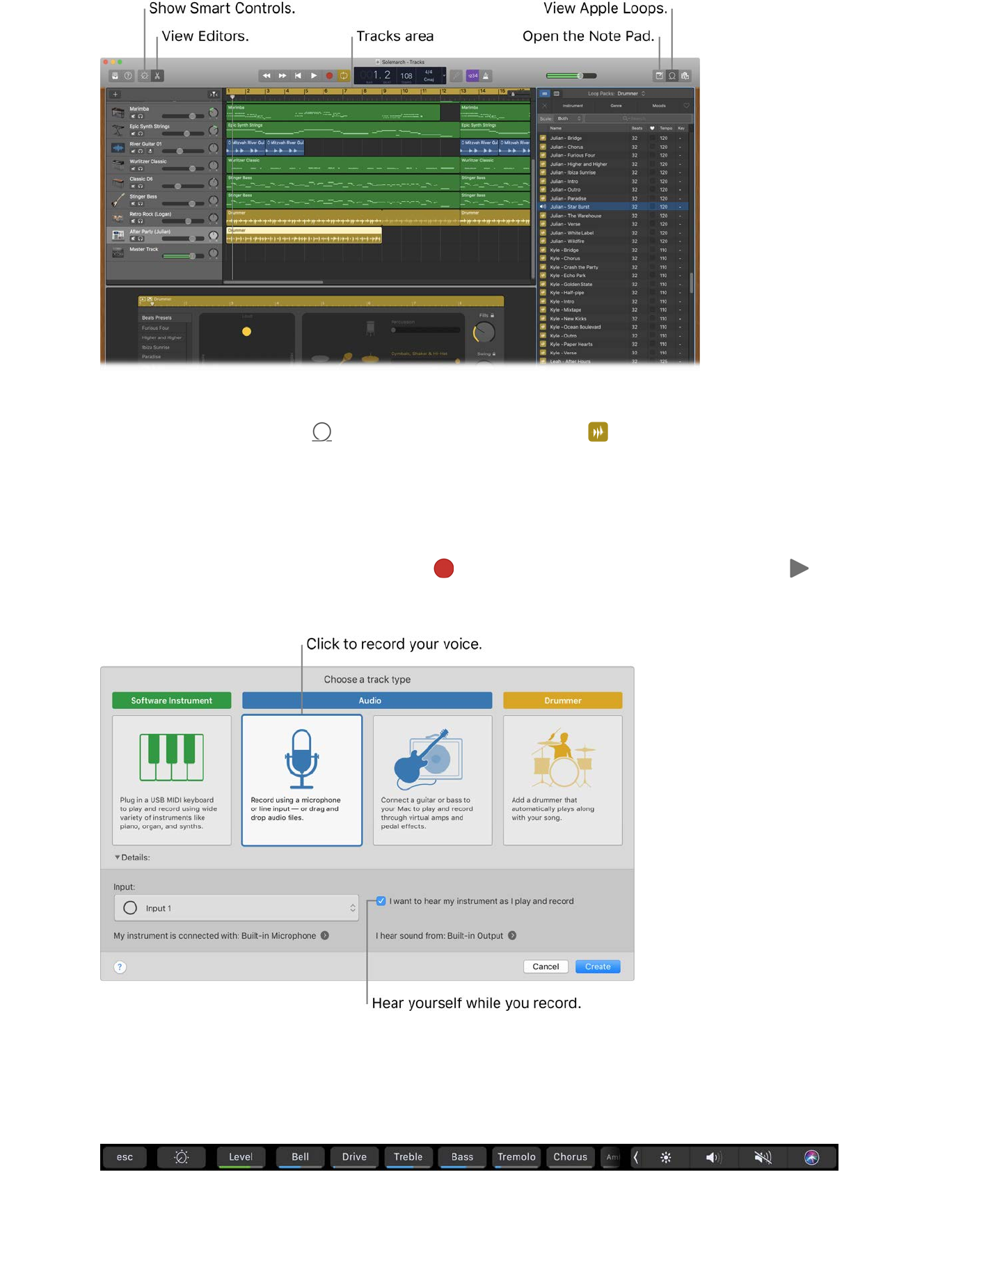Go to beginning of the project

(x=298, y=76)
